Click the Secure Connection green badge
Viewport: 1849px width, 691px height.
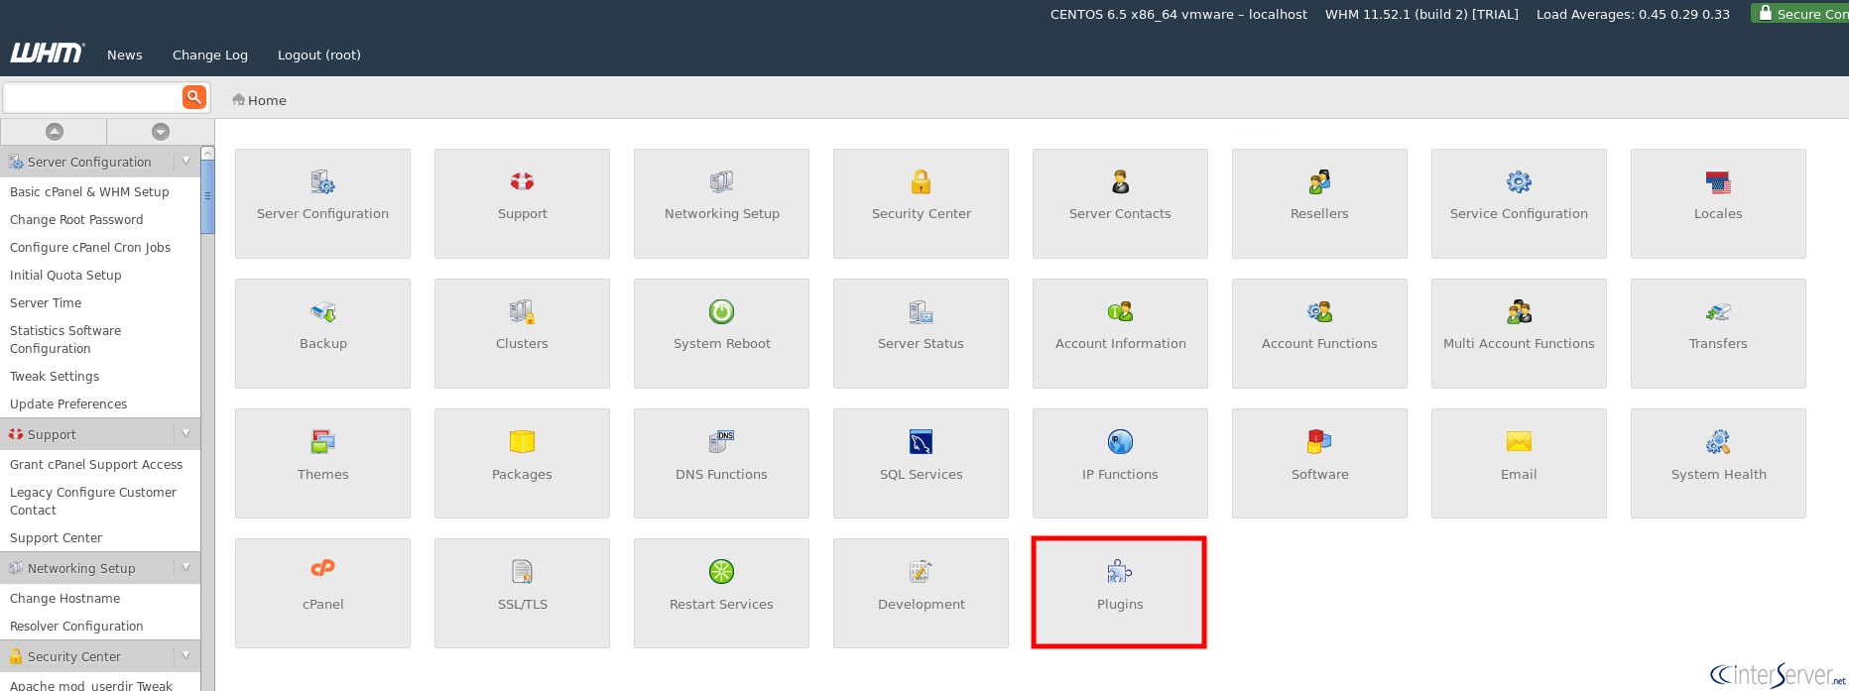pos(1800,14)
